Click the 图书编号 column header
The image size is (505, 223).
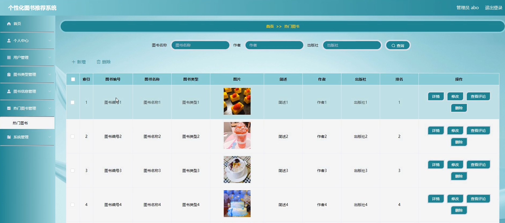pyautogui.click(x=113, y=79)
